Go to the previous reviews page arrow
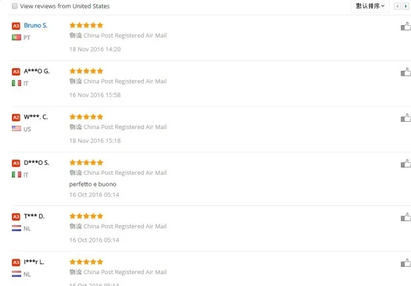The image size is (411, 286). [397, 6]
